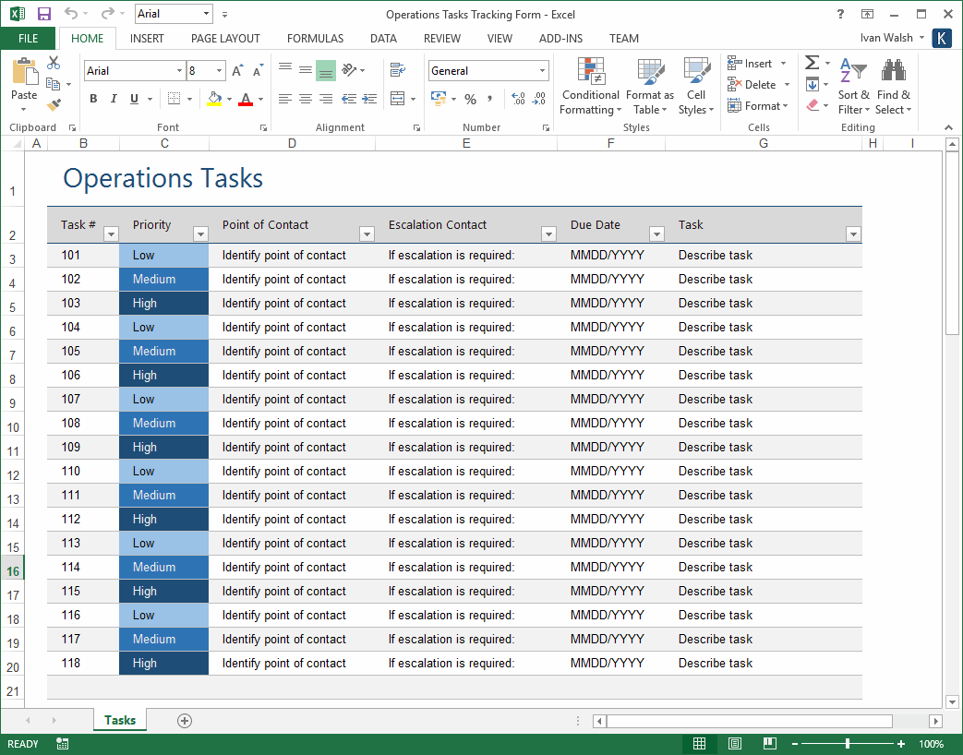Toggle Italic formatting
Image resolution: width=963 pixels, height=755 pixels.
pyautogui.click(x=114, y=99)
